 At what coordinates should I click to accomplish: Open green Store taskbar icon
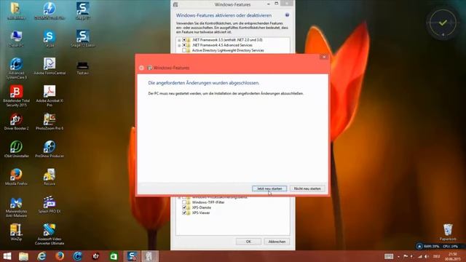tap(114, 256)
